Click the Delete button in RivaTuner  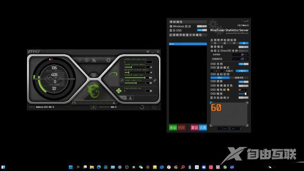(x=181, y=128)
